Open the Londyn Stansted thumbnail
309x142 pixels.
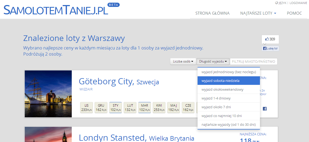pos(48,134)
